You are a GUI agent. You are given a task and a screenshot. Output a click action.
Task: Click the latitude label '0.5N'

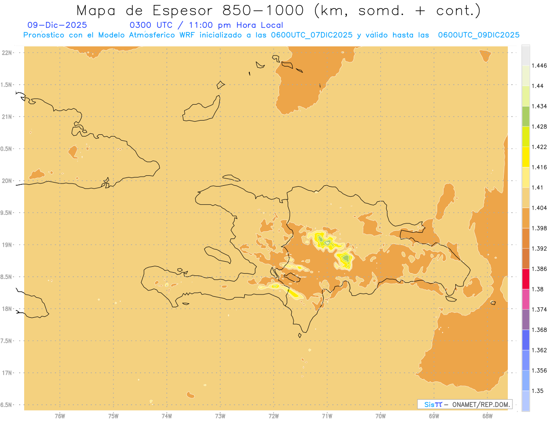(6, 149)
